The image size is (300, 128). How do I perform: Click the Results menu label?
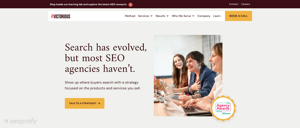[160, 16]
